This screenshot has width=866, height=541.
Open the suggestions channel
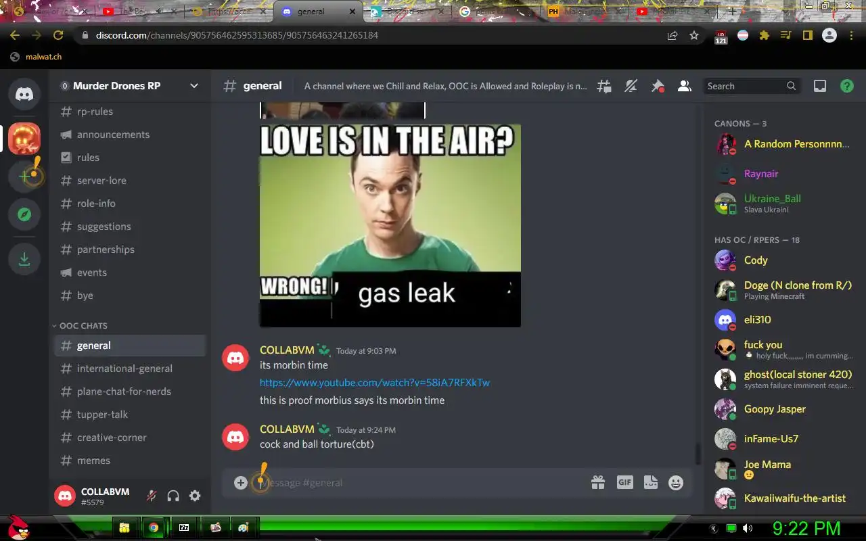coord(130,227)
